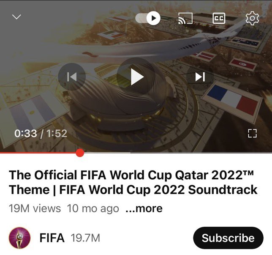Subscribe to the FIFA channel
The image size is (272, 255).
pos(228,238)
